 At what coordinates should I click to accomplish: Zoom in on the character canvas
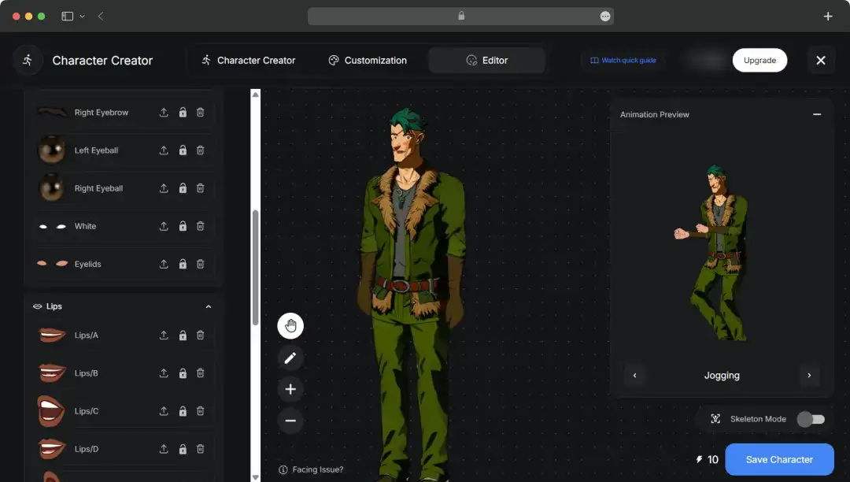290,389
